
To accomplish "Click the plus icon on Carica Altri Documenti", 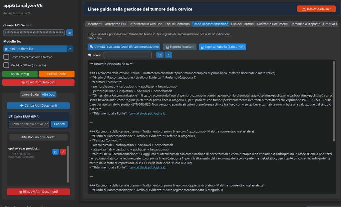I will [22, 106].
